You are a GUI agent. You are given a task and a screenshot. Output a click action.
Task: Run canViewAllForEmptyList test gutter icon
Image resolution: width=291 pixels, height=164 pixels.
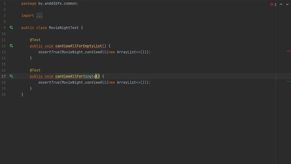(11, 46)
